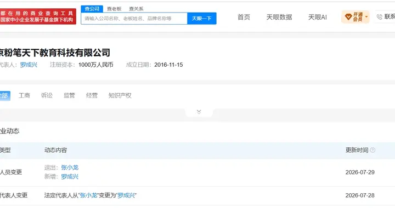Open the 罗成兴 link after 新增
Screen dimensions: 395x208
[x=70, y=177]
